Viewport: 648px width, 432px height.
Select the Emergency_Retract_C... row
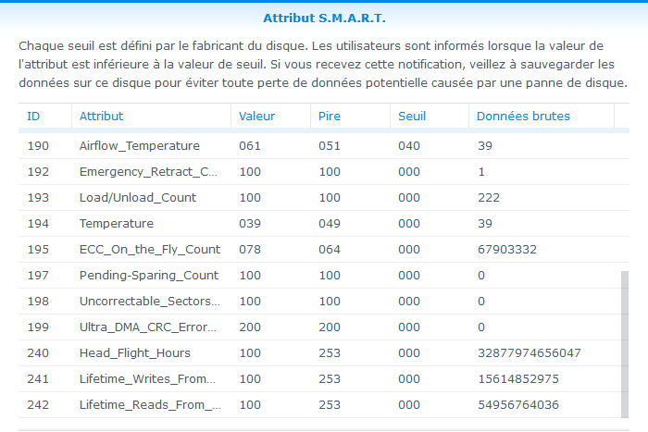(x=324, y=172)
